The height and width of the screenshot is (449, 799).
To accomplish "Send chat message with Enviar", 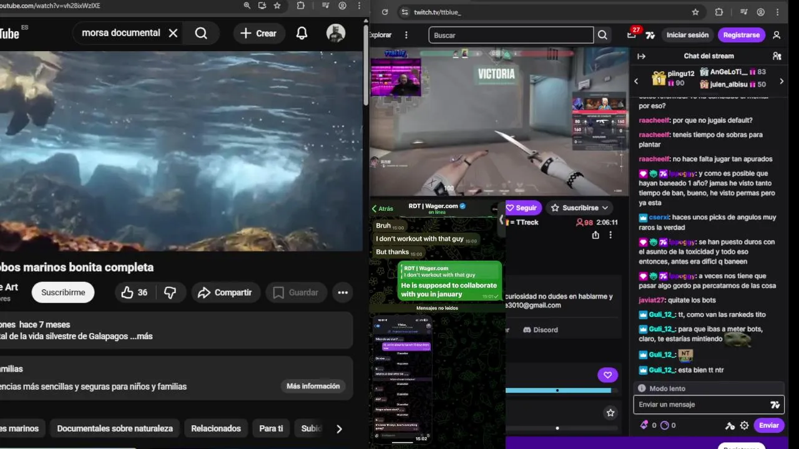I will click(x=769, y=425).
